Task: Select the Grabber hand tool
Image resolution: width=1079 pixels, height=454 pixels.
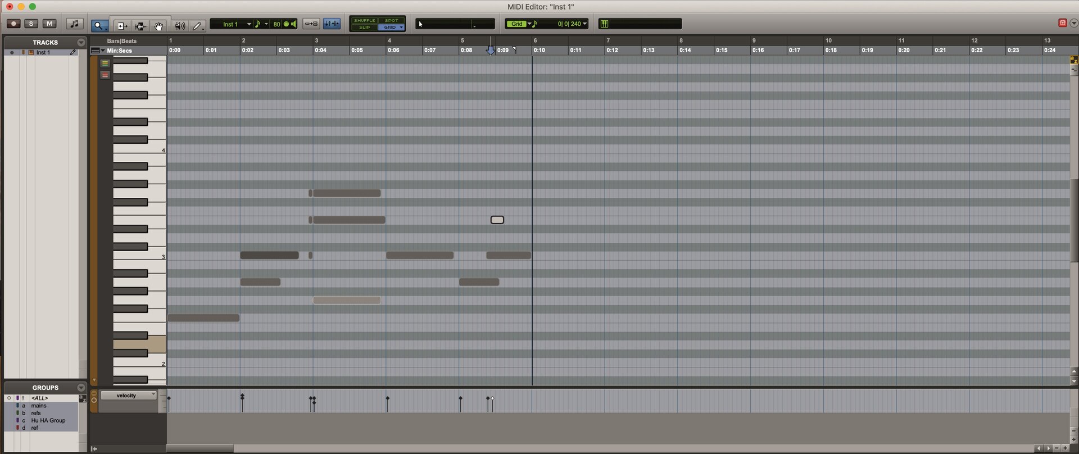Action: pyautogui.click(x=159, y=25)
